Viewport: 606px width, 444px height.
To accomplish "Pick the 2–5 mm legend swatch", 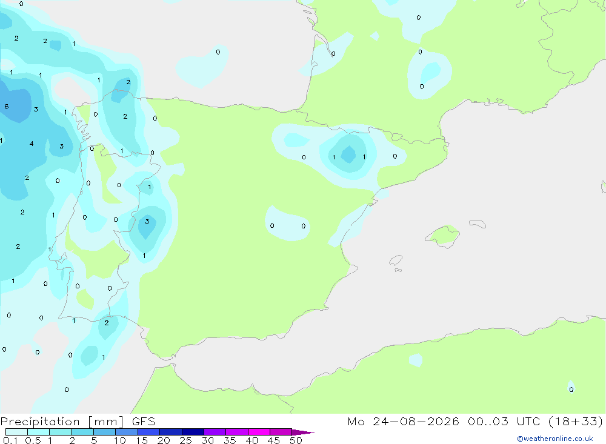I will click(x=82, y=432).
